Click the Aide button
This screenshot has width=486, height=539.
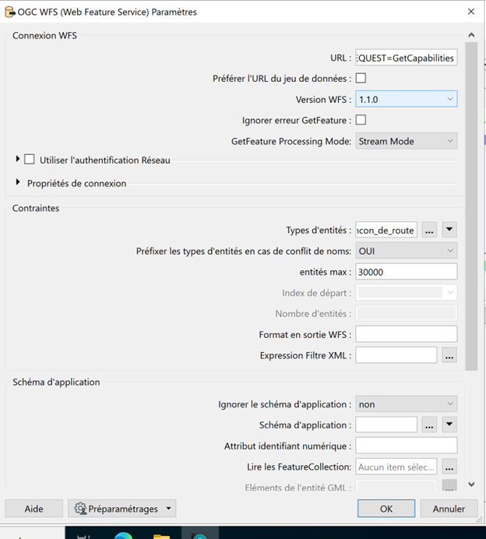(x=33, y=509)
